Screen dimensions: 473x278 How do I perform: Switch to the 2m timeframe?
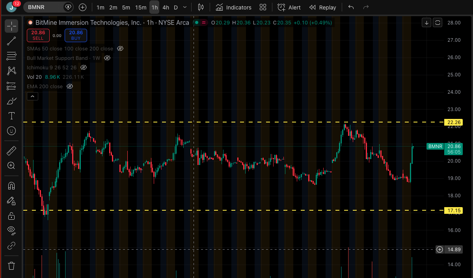[x=113, y=7]
